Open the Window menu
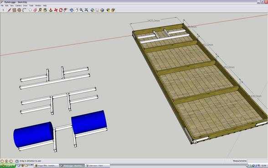The width and height of the screenshot is (268, 168). pyautogui.click(x=38, y=5)
